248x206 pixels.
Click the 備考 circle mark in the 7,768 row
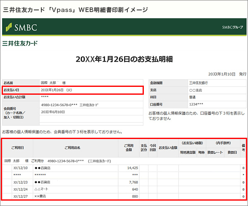coord(243,182)
